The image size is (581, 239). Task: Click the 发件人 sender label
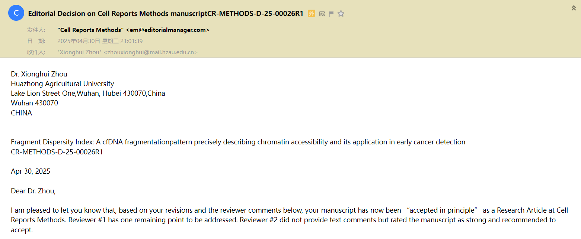tap(36, 30)
